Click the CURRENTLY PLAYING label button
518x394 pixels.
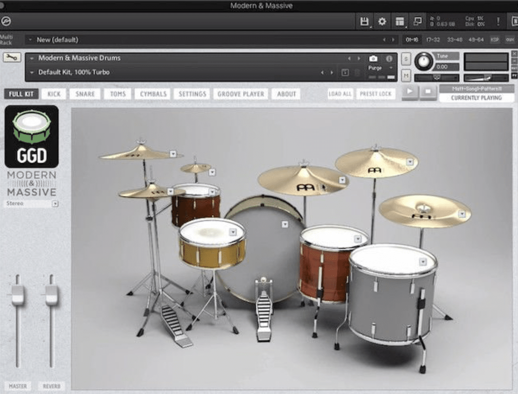coord(477,98)
